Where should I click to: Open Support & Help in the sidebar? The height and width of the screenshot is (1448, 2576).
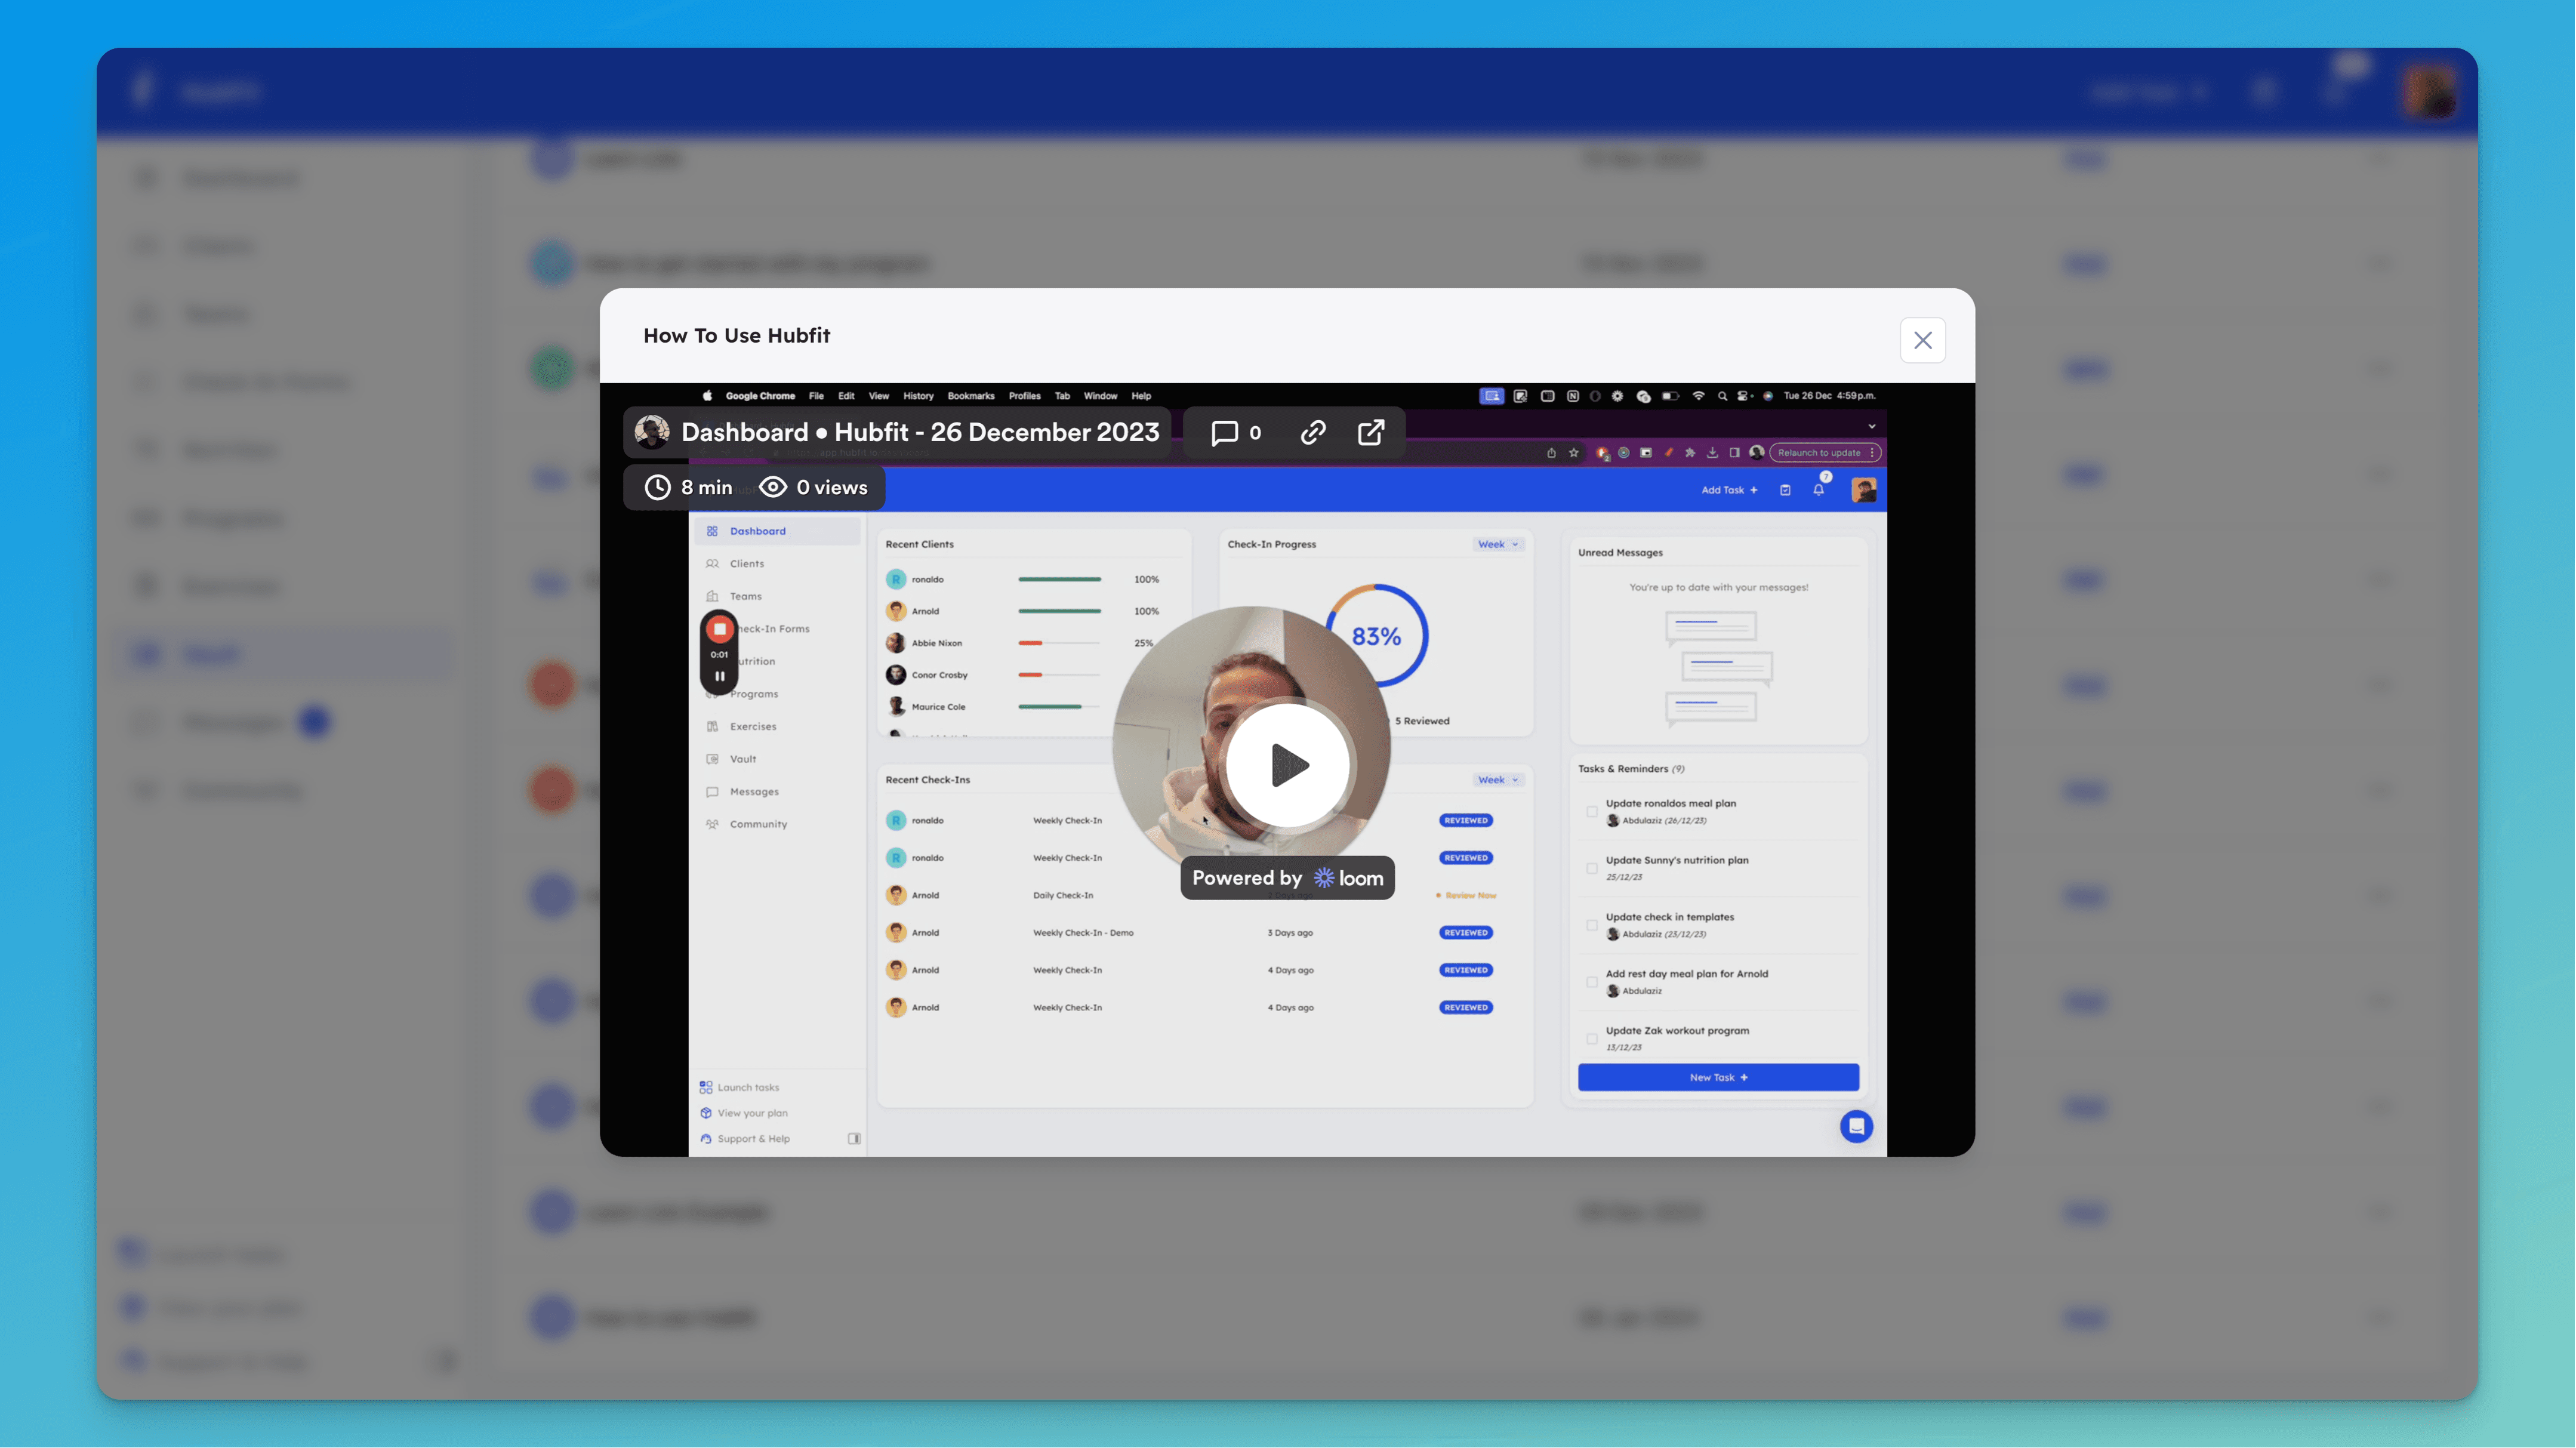pyautogui.click(x=745, y=1139)
